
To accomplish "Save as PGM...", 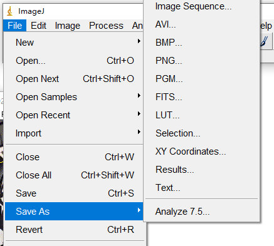I will (202, 79).
